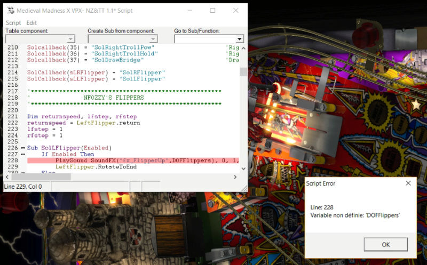Open the Edit menu
This screenshot has height=265, width=427.
click(31, 23)
